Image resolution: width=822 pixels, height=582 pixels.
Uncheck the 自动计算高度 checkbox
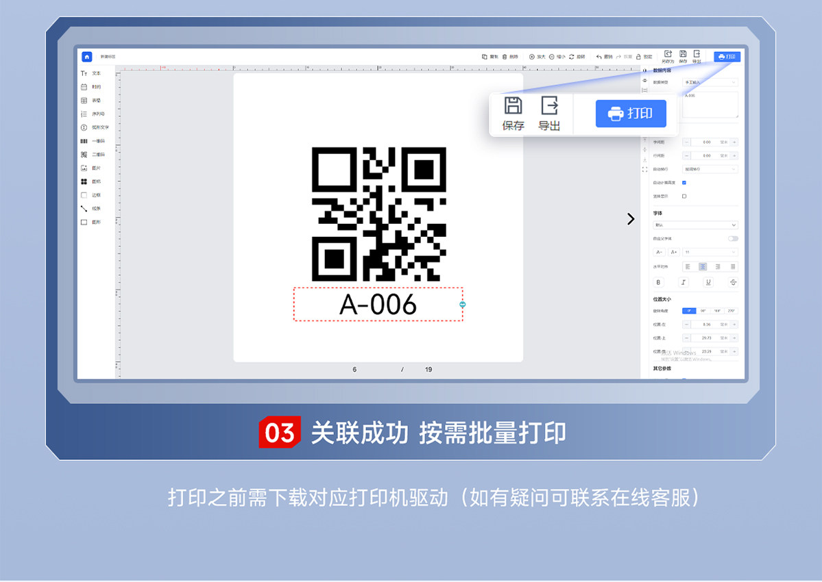pyautogui.click(x=684, y=183)
